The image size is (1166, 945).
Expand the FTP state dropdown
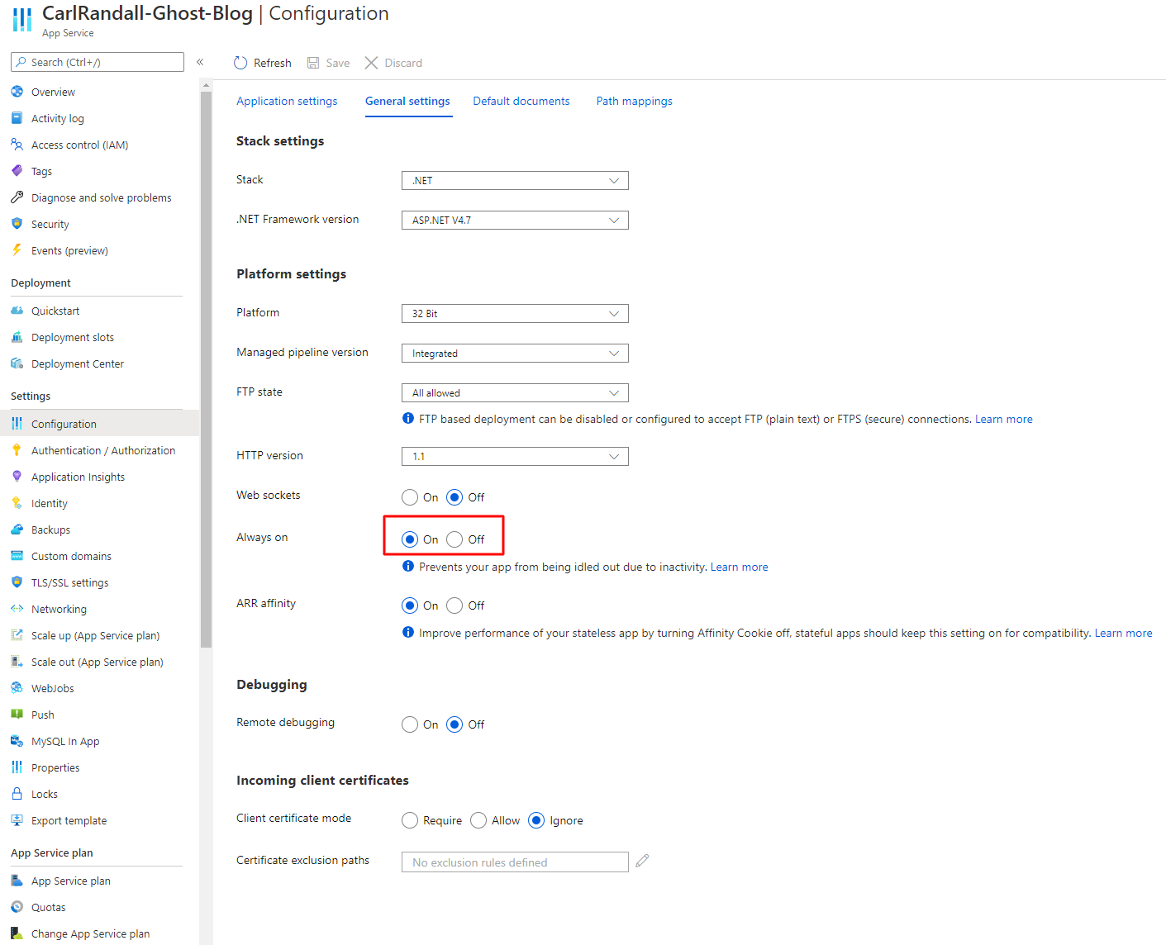pos(515,392)
